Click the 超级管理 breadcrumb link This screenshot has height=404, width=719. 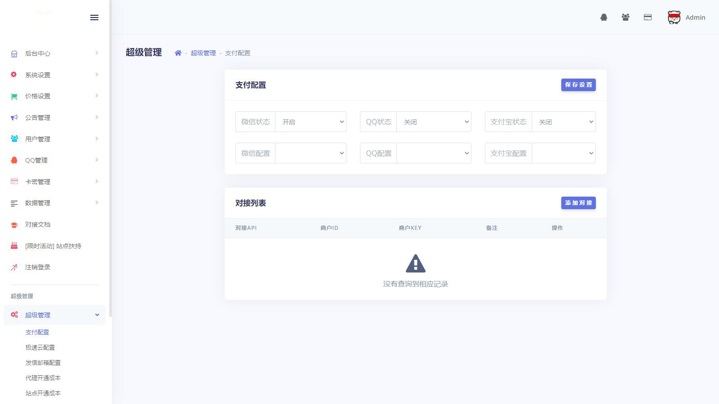pos(203,53)
